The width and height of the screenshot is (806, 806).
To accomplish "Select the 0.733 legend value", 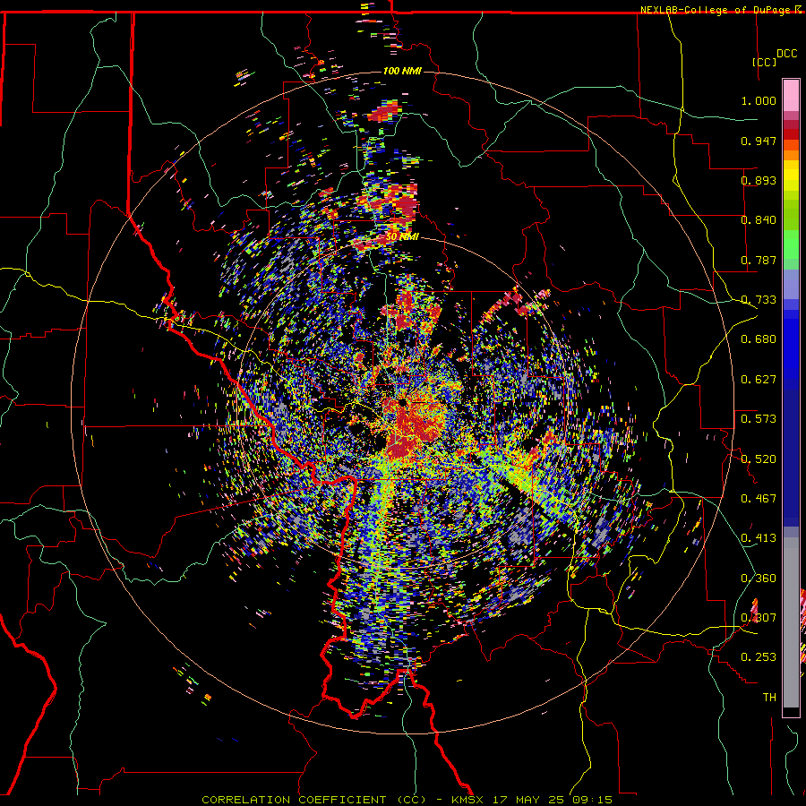I will [759, 300].
